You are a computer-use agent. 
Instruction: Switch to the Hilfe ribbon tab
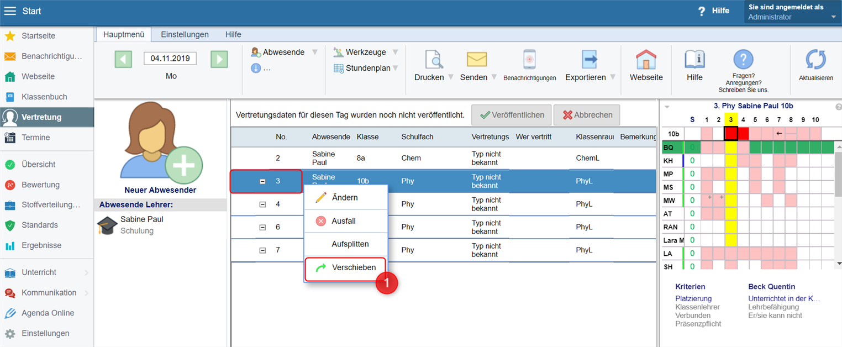pos(233,34)
